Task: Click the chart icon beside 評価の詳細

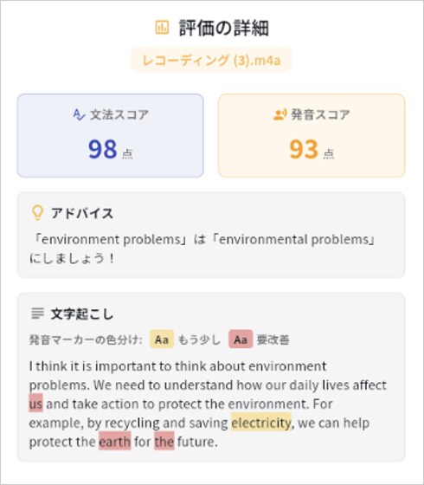Action: coord(162,27)
